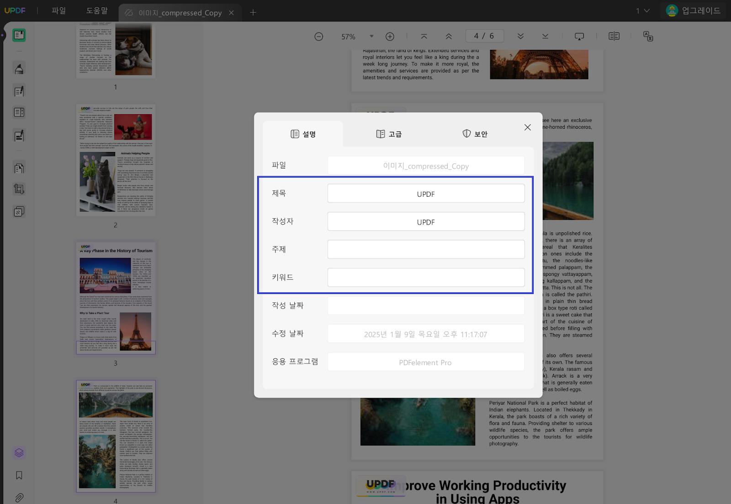Viewport: 731px width, 504px height.
Task: Start slideshow presentation mode
Action: pos(579,36)
